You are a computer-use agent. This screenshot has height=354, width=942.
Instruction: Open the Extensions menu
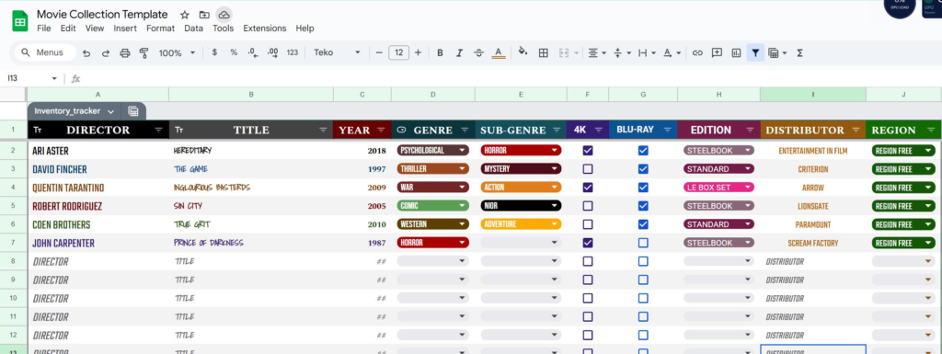pos(264,29)
